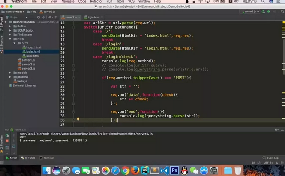
Task: Expand the Buffer folder
Action: click(10, 26)
